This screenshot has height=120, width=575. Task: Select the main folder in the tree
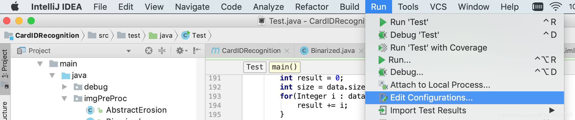coord(63,64)
